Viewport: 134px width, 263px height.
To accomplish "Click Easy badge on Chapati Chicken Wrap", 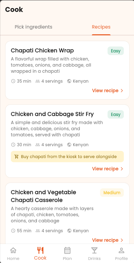I will (x=116, y=51).
